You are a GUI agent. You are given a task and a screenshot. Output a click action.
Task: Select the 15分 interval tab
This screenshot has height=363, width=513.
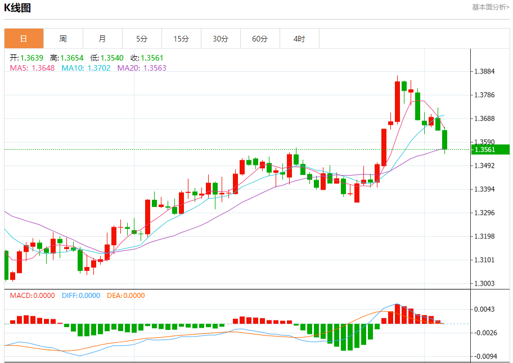(181, 39)
